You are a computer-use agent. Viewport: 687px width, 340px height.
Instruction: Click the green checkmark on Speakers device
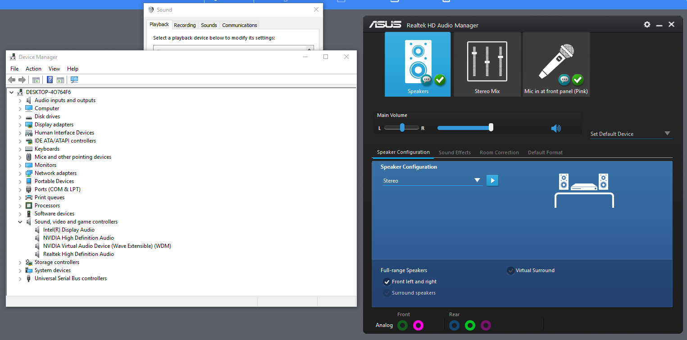pyautogui.click(x=440, y=80)
